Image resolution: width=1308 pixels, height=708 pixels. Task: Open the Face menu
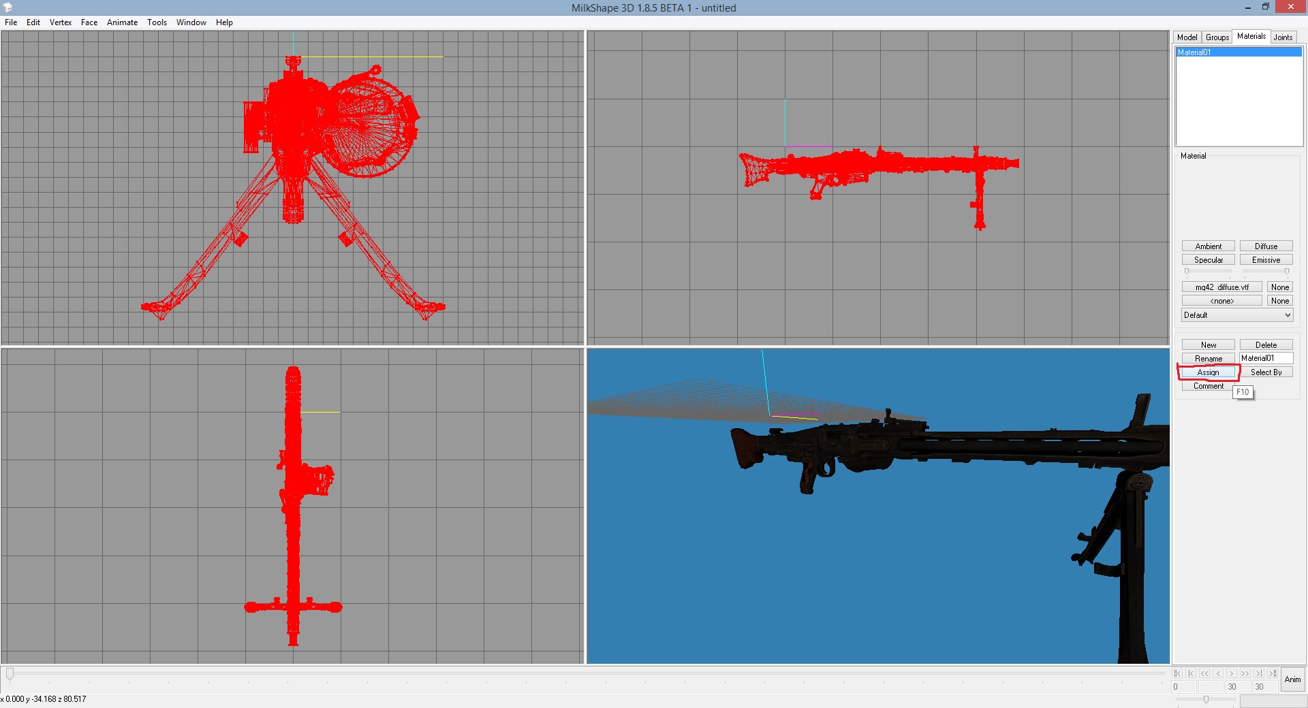tap(89, 22)
